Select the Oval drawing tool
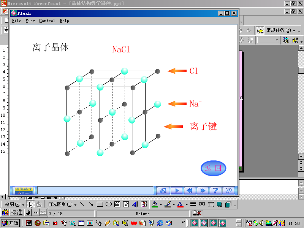The height and width of the screenshot is (228, 304). (x=108, y=204)
